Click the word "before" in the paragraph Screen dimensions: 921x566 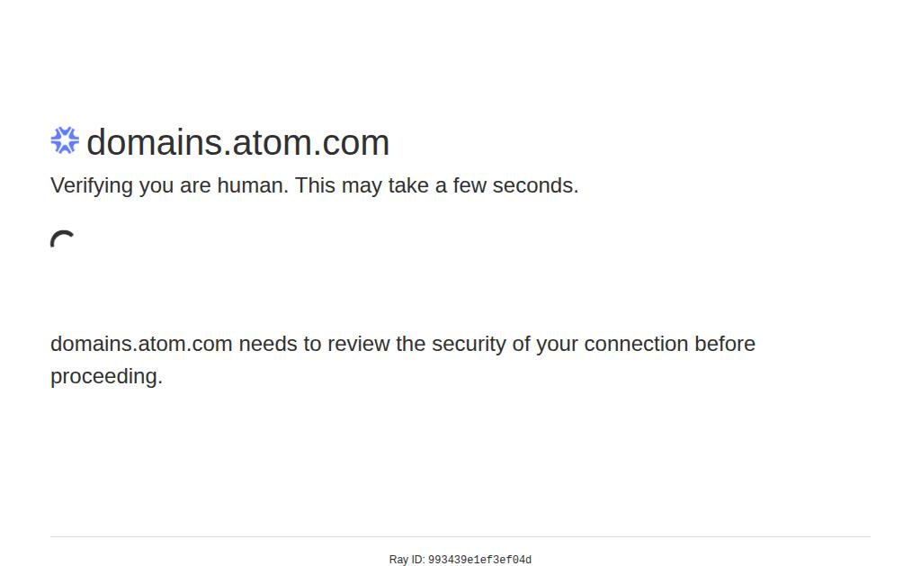(x=725, y=344)
